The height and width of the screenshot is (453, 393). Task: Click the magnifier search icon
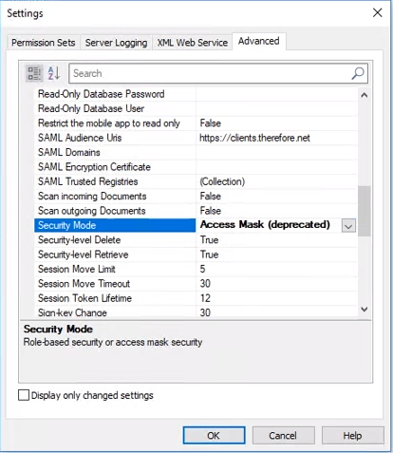coord(358,73)
